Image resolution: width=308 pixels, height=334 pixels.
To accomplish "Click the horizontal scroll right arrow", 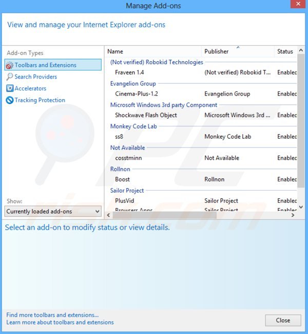I will (293, 215).
